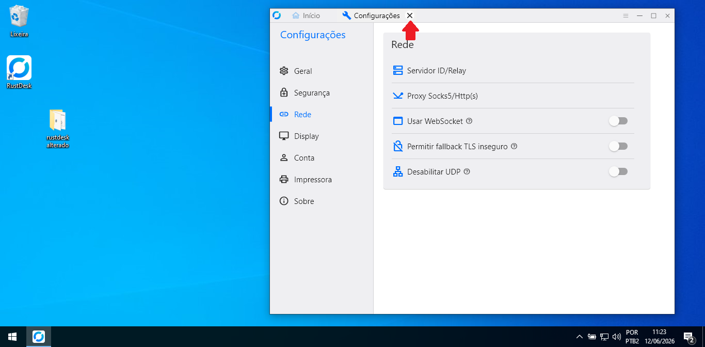The height and width of the screenshot is (347, 705).
Task: Click the server icon beside Servidor ID/Relay
Action: coord(398,70)
